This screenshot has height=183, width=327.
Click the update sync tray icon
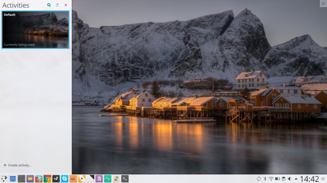click(x=259, y=179)
